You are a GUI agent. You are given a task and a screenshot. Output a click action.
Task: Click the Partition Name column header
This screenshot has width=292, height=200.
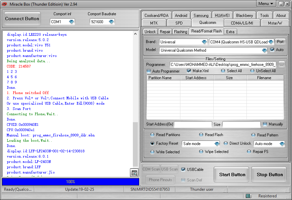[x=163, y=78]
